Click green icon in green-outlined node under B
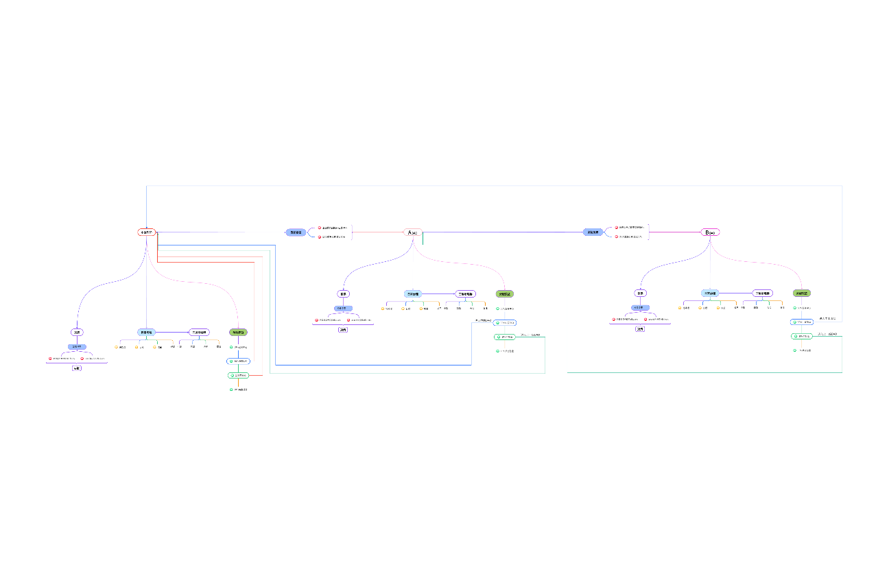Viewport: 889px width, 576px height. [794, 336]
